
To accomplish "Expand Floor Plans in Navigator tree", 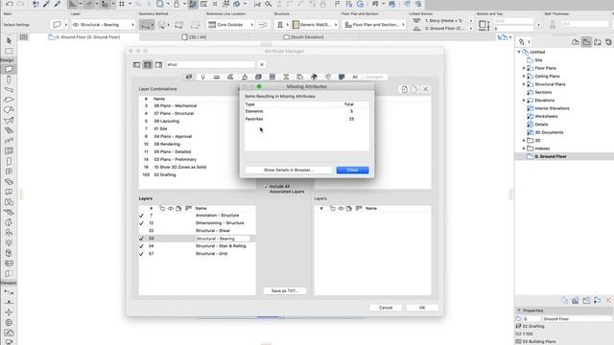I will (x=524, y=68).
